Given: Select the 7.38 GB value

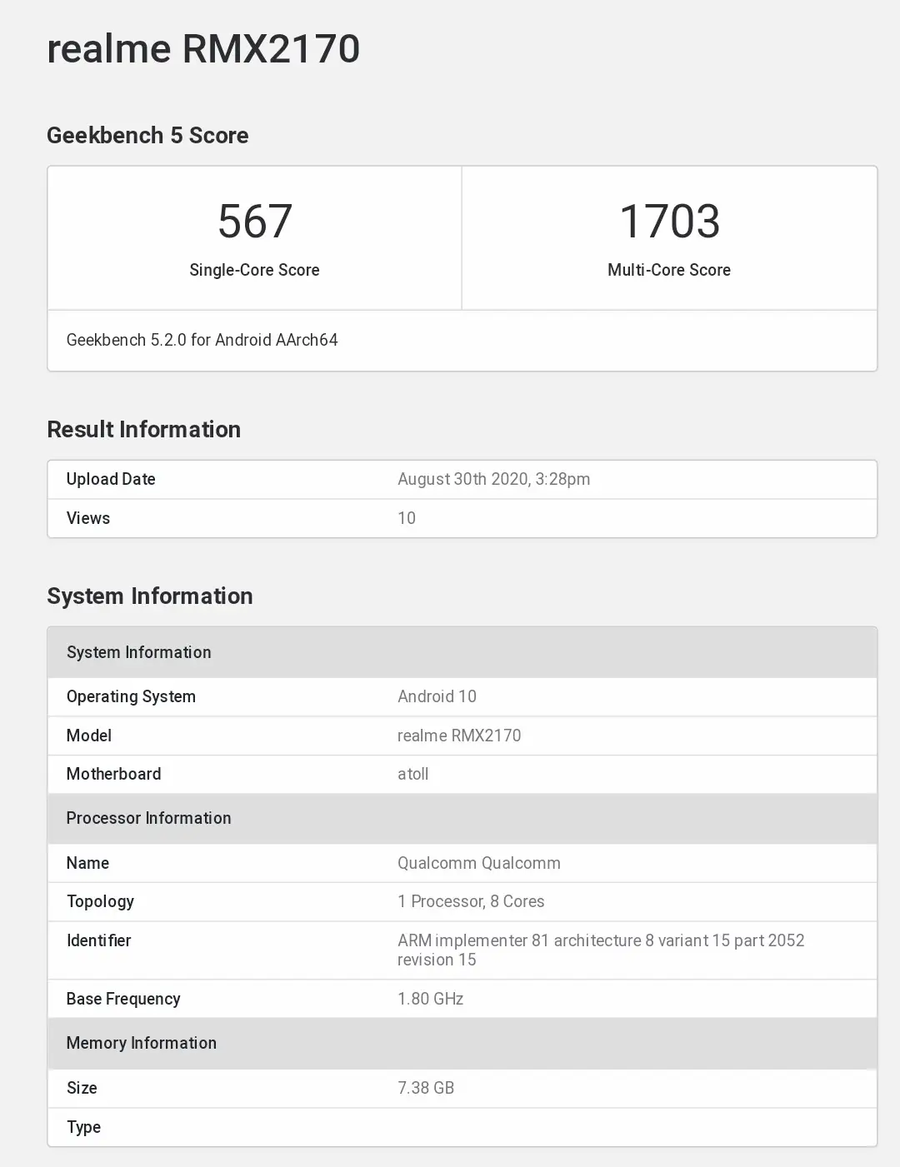Looking at the screenshot, I should 426,1088.
